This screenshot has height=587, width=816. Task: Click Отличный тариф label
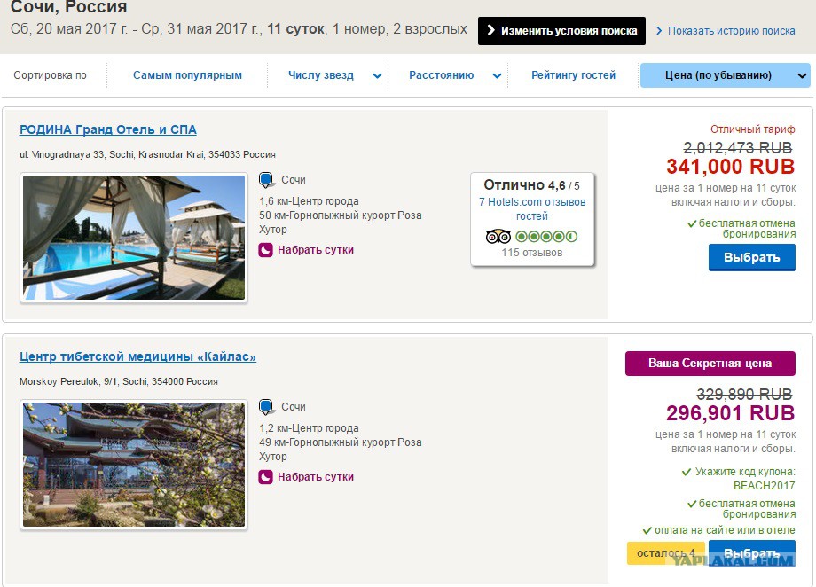pyautogui.click(x=752, y=129)
